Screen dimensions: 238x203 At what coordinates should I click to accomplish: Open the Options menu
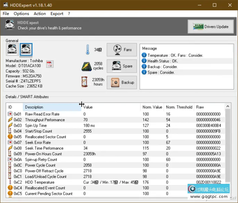(21, 14)
